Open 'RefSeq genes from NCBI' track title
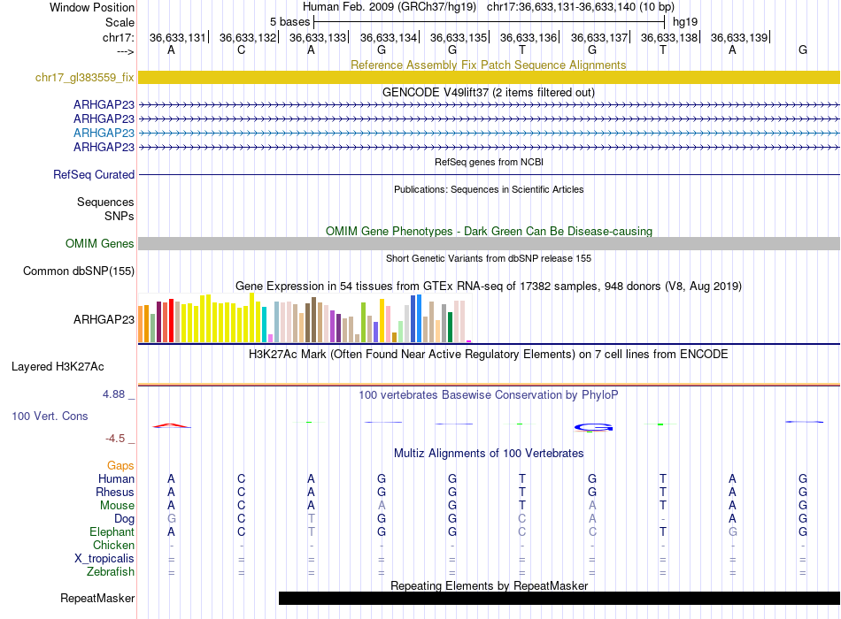The image size is (841, 619). coord(489,162)
